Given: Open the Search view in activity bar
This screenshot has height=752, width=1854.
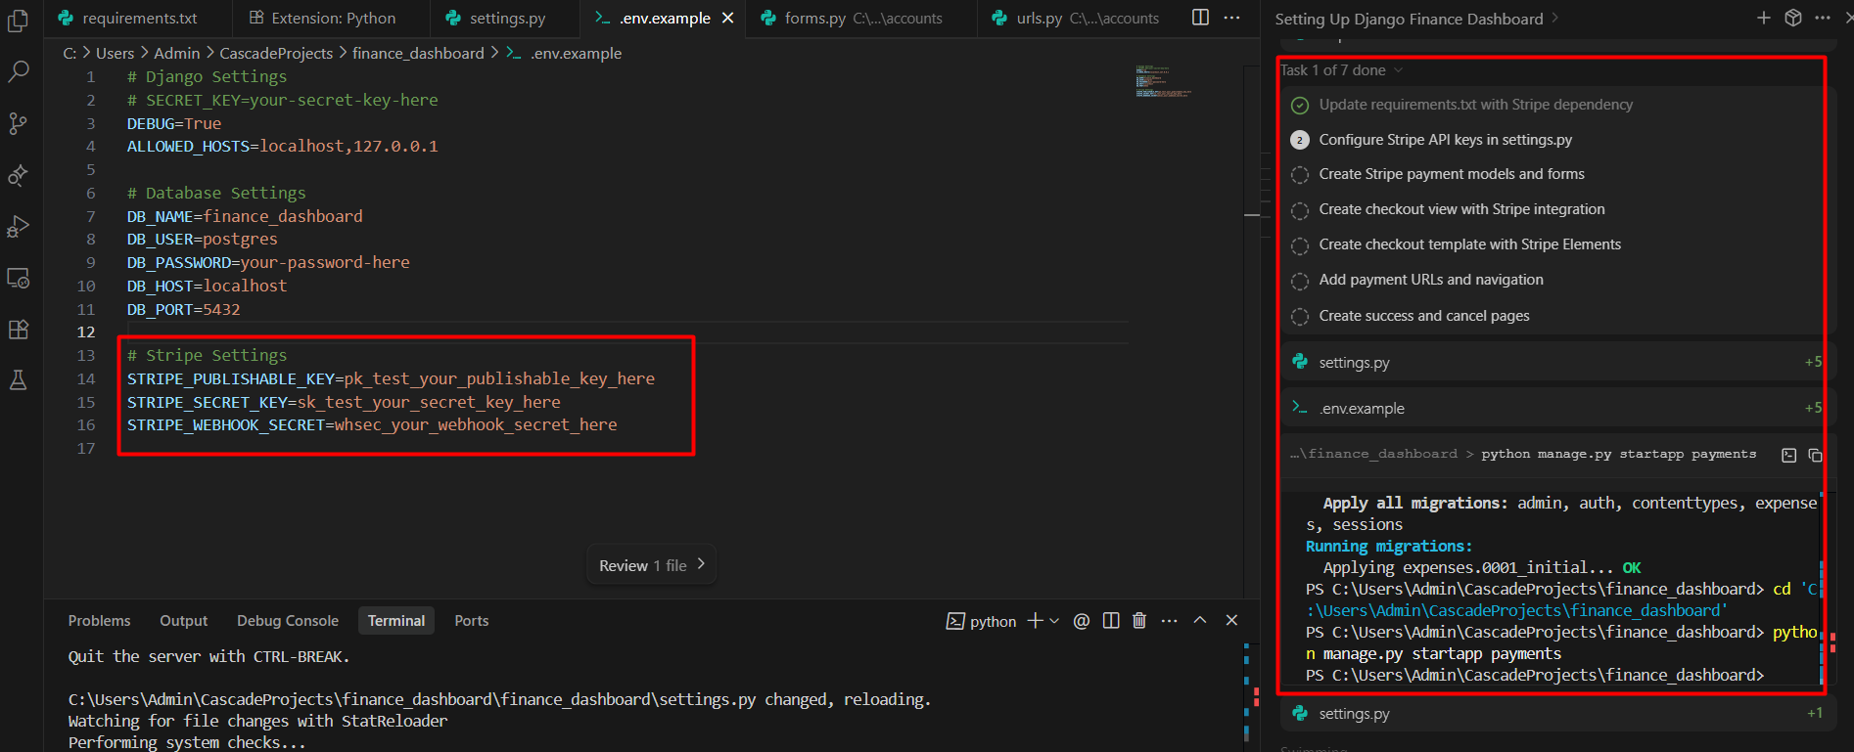Looking at the screenshot, I should tap(18, 71).
